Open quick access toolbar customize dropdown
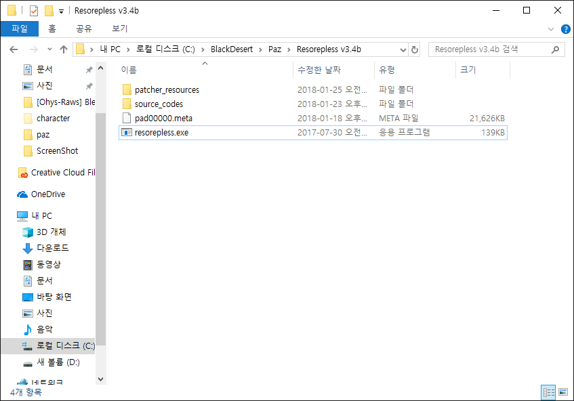Viewport: 574px width, 401px height. (61, 11)
